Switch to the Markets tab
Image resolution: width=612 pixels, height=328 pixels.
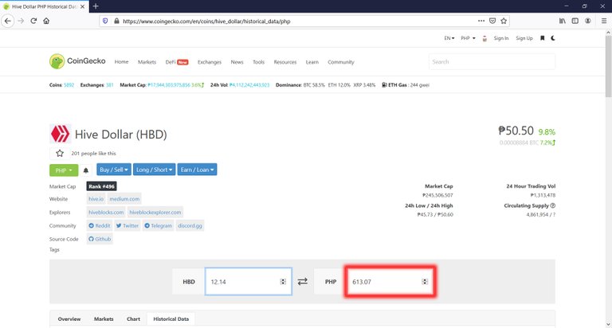(x=104, y=319)
